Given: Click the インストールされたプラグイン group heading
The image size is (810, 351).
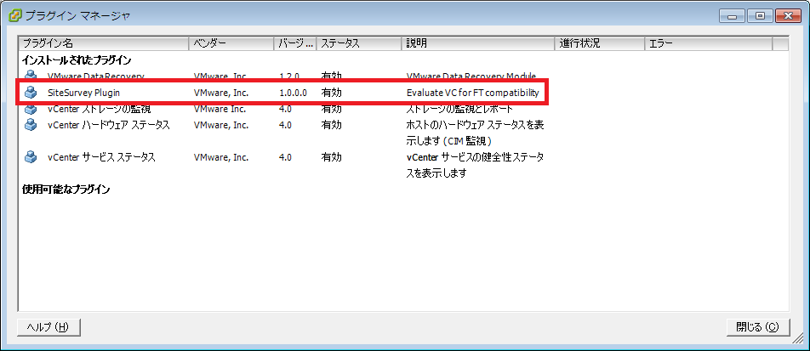Looking at the screenshot, I should 77,60.
